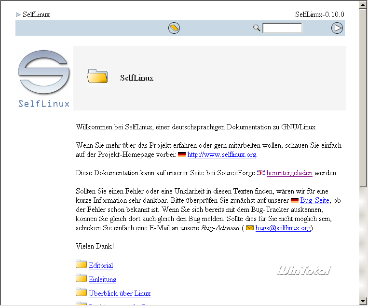Click the large open folder icon

[x=97, y=76]
